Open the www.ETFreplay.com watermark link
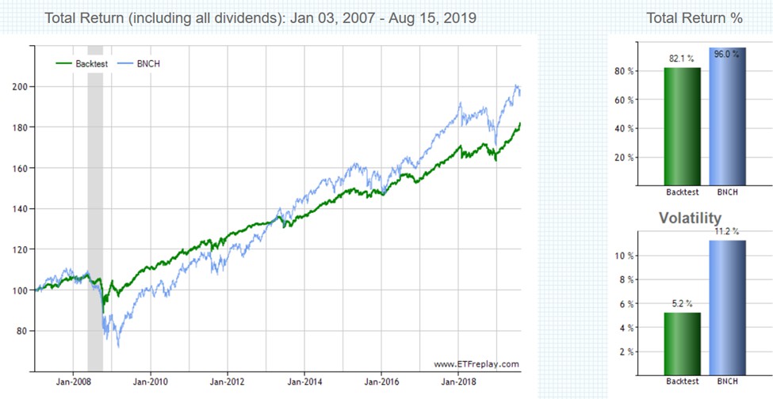Image resolution: width=773 pixels, height=399 pixels. (x=476, y=364)
